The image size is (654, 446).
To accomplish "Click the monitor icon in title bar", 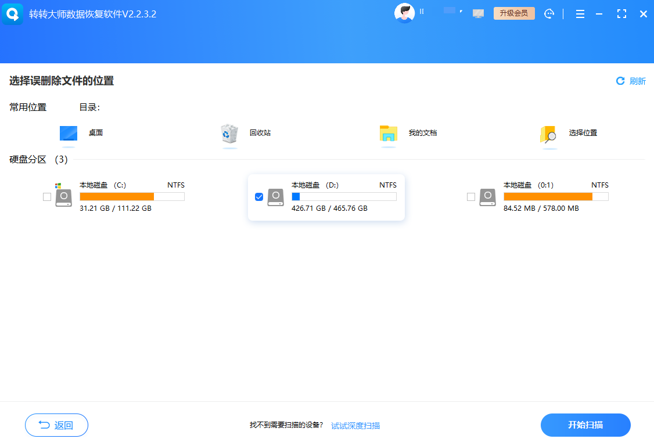I will [478, 12].
